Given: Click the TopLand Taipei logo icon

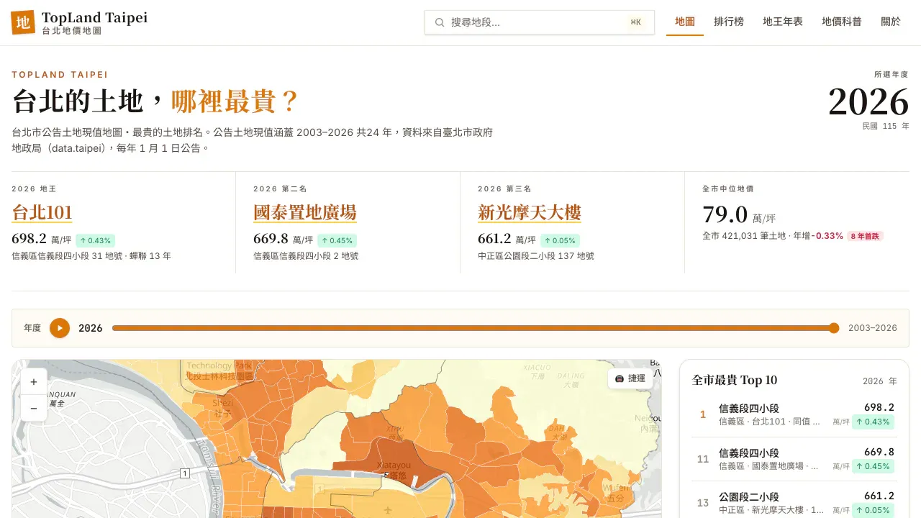Looking at the screenshot, I should pyautogui.click(x=23, y=22).
